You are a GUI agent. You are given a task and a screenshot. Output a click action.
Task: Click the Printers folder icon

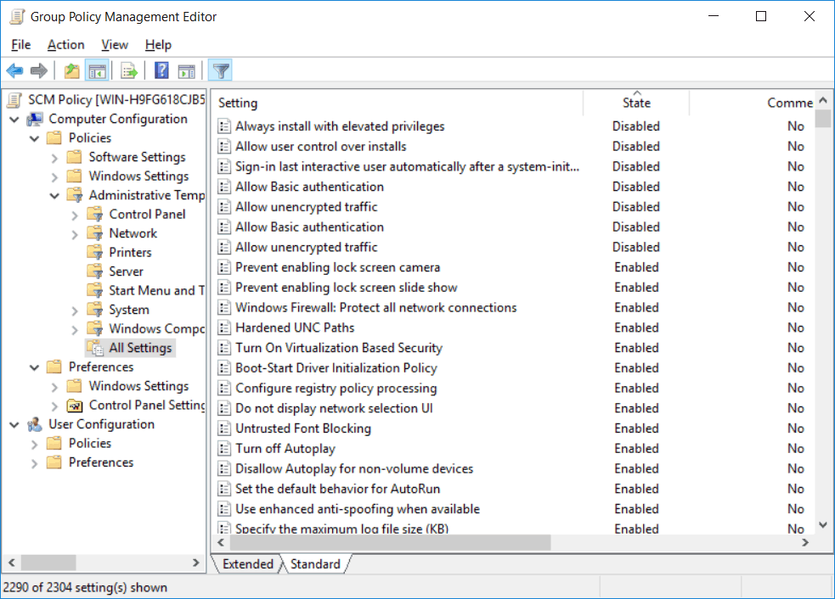95,252
